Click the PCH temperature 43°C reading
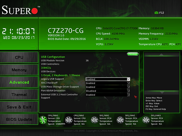 point(178,44)
